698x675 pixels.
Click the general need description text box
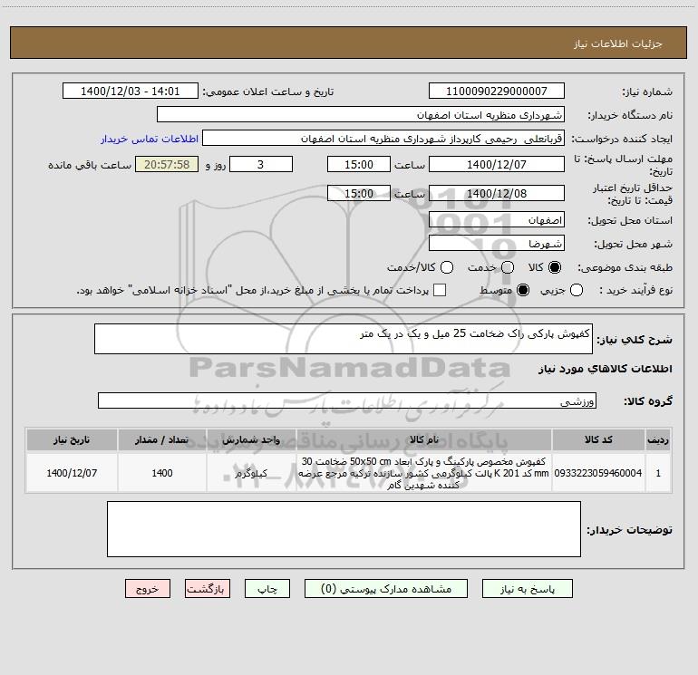click(344, 339)
